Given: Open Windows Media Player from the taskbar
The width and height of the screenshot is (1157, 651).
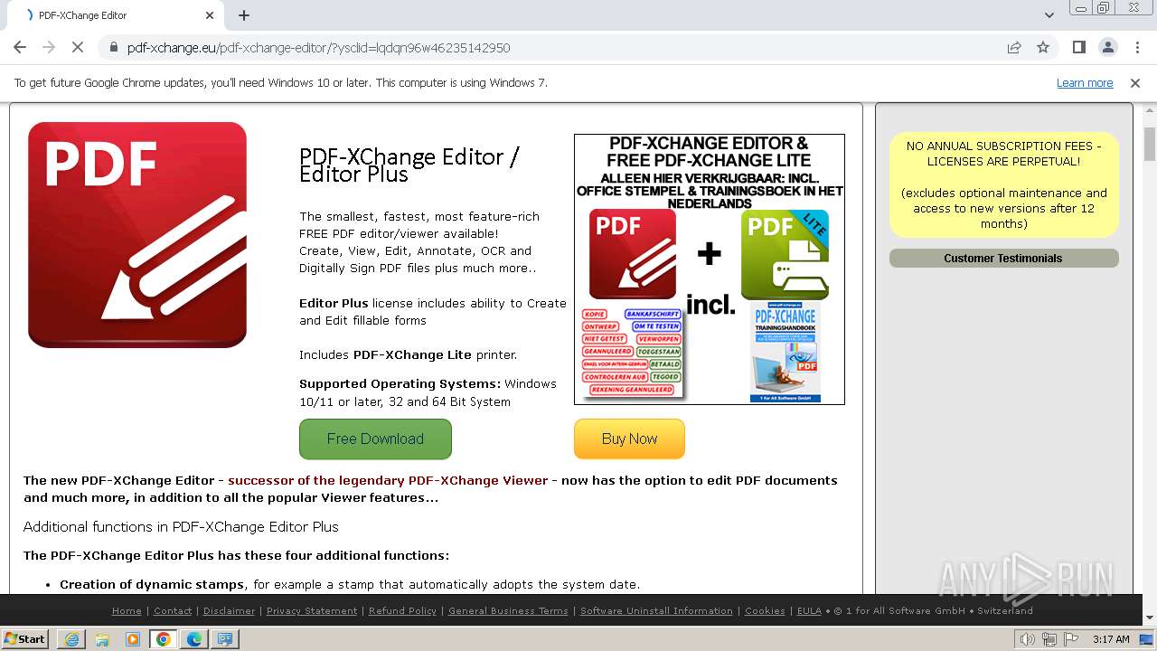Looking at the screenshot, I should (133, 639).
